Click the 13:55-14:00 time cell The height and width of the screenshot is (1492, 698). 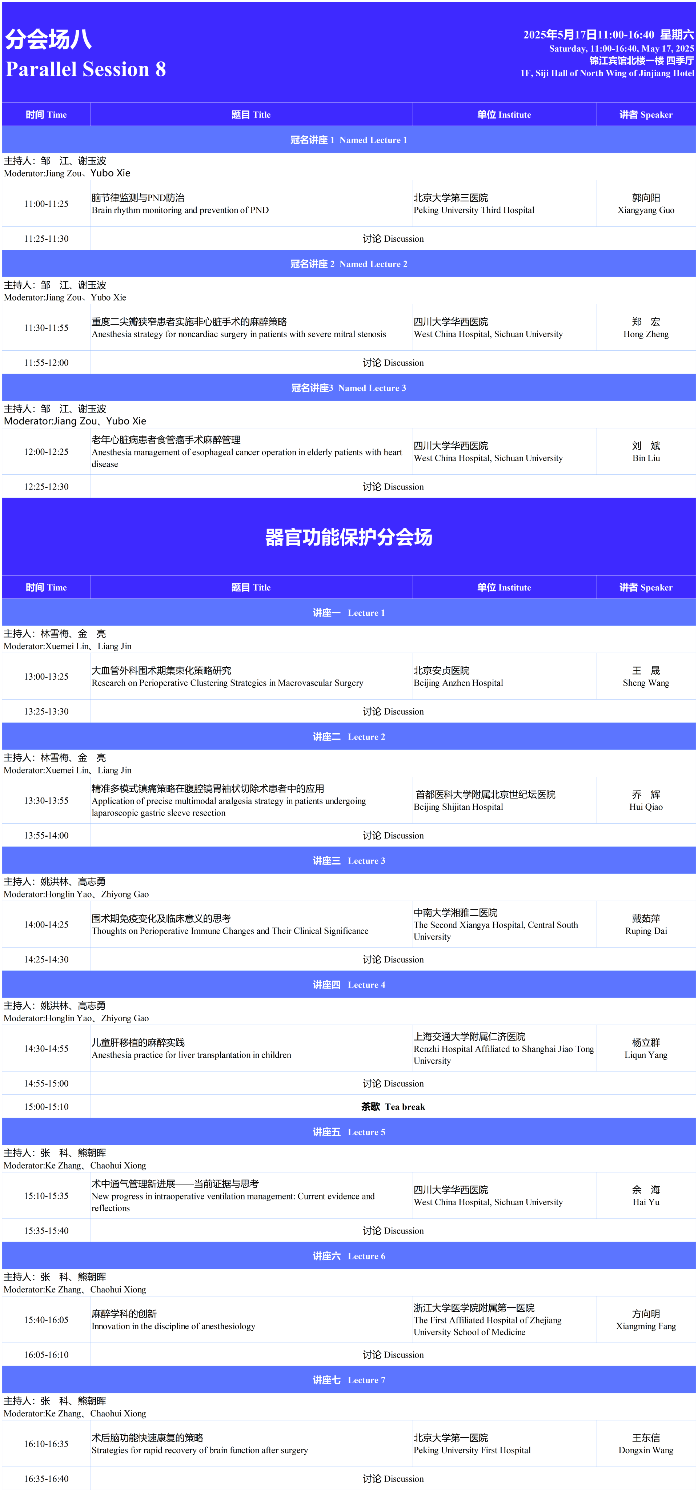[x=46, y=835]
